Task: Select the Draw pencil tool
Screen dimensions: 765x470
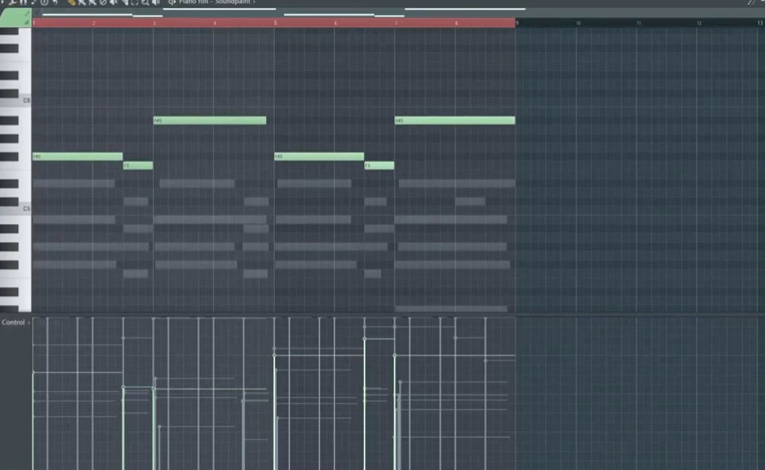Action: 71,2
